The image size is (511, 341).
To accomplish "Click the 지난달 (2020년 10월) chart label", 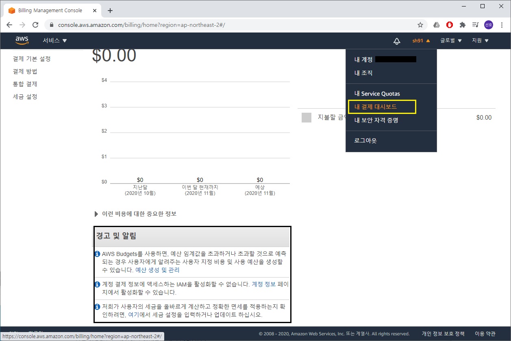I will 140,190.
